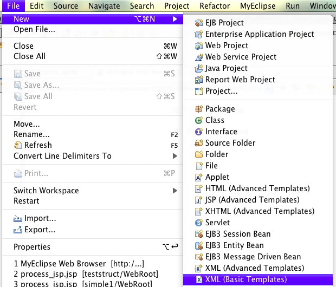Select Close in the File menu
Viewport: 336px width, 287px height.
[93, 46]
